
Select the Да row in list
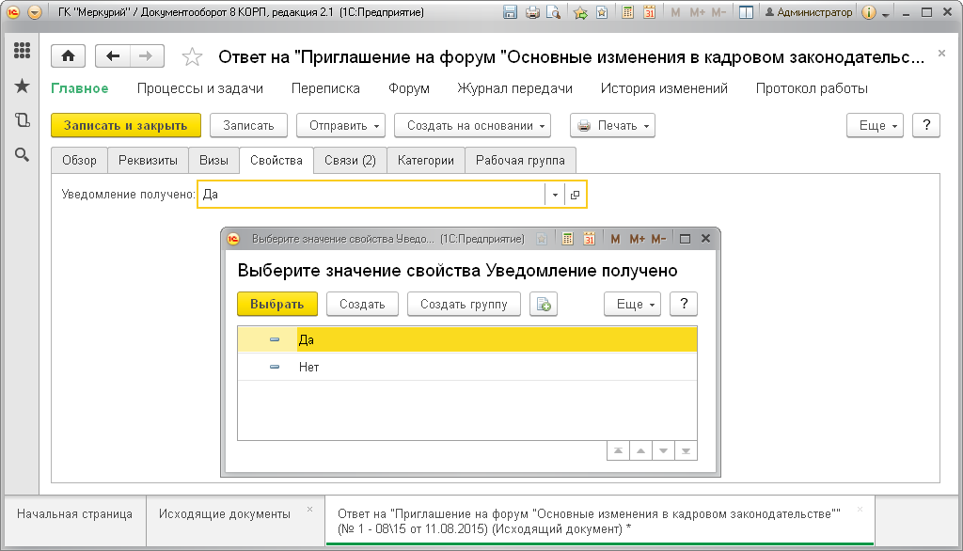click(467, 339)
